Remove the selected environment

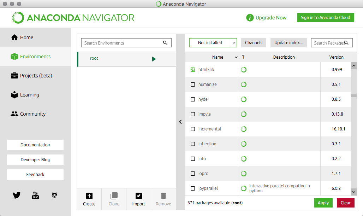point(163,199)
